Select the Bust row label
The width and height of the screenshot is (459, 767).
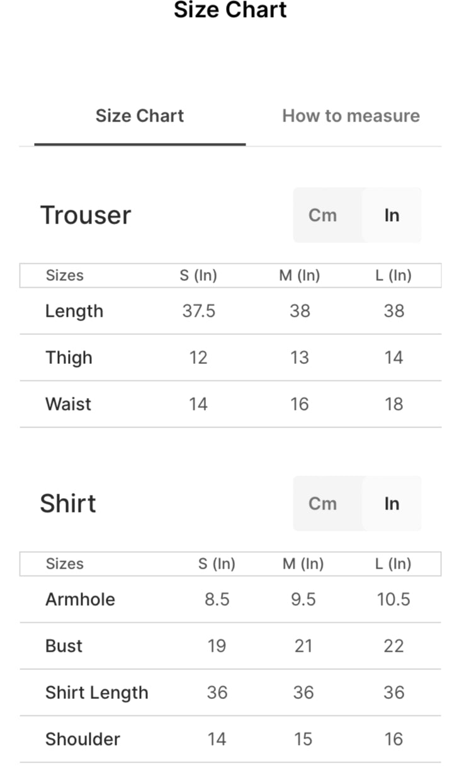pyautogui.click(x=64, y=646)
